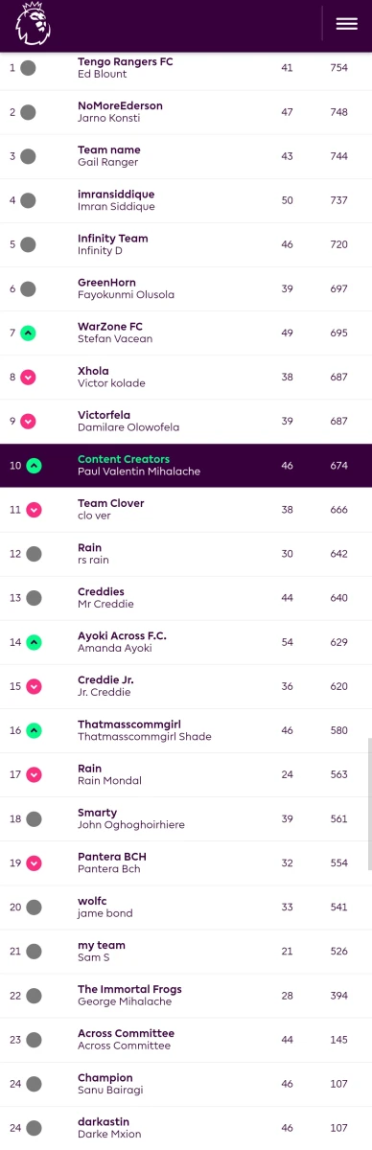Click pink down arrow next to Creddie Jr.
This screenshot has height=1150, width=372.
coord(35,686)
